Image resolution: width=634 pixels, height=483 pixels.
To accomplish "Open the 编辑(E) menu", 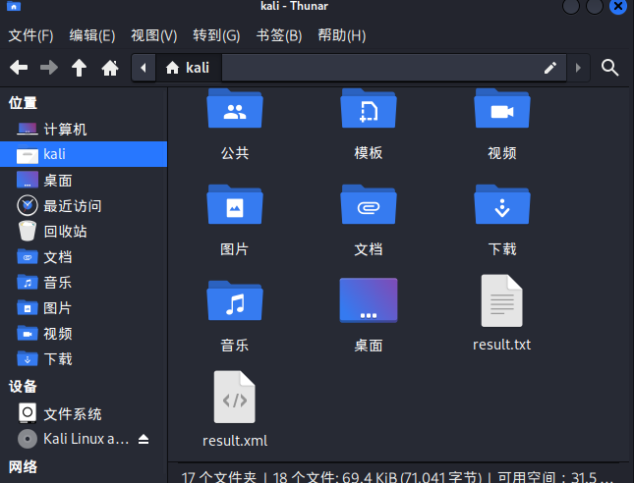I will pyautogui.click(x=92, y=35).
